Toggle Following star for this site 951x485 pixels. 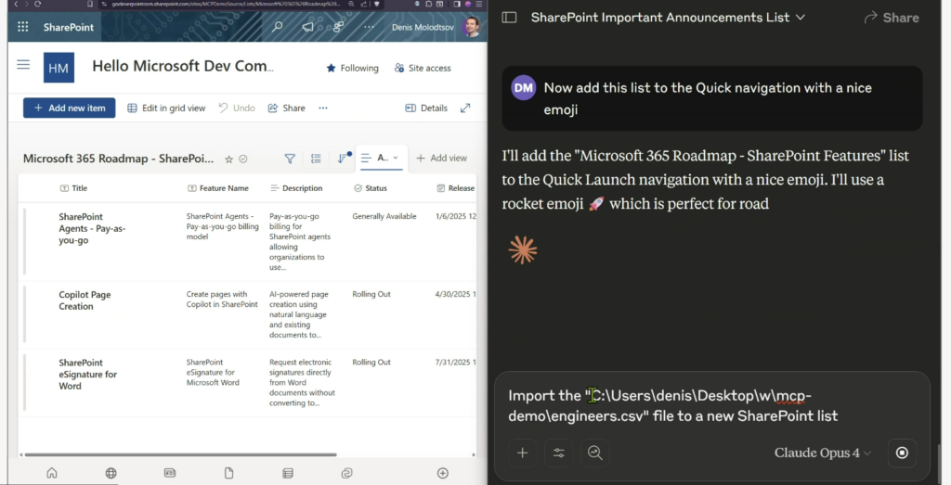[x=352, y=68]
